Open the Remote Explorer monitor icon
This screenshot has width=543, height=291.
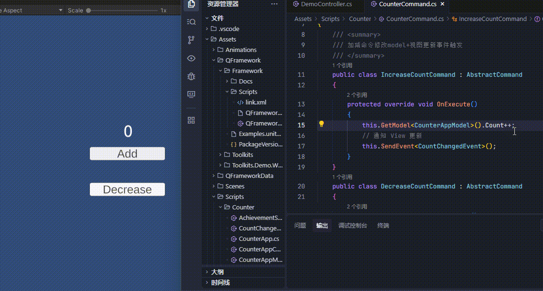(191, 94)
